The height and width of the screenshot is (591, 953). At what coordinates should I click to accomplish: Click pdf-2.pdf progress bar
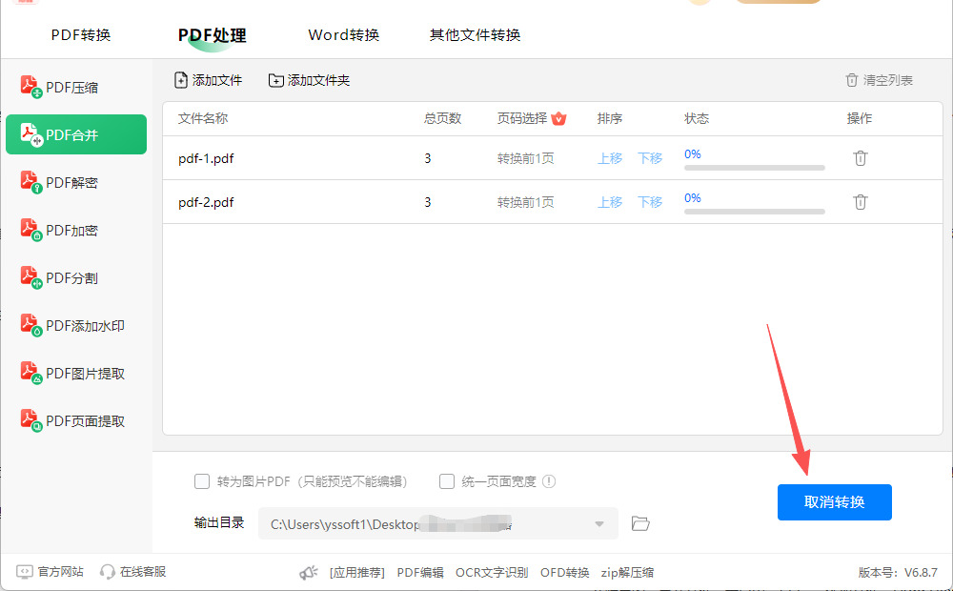(754, 212)
